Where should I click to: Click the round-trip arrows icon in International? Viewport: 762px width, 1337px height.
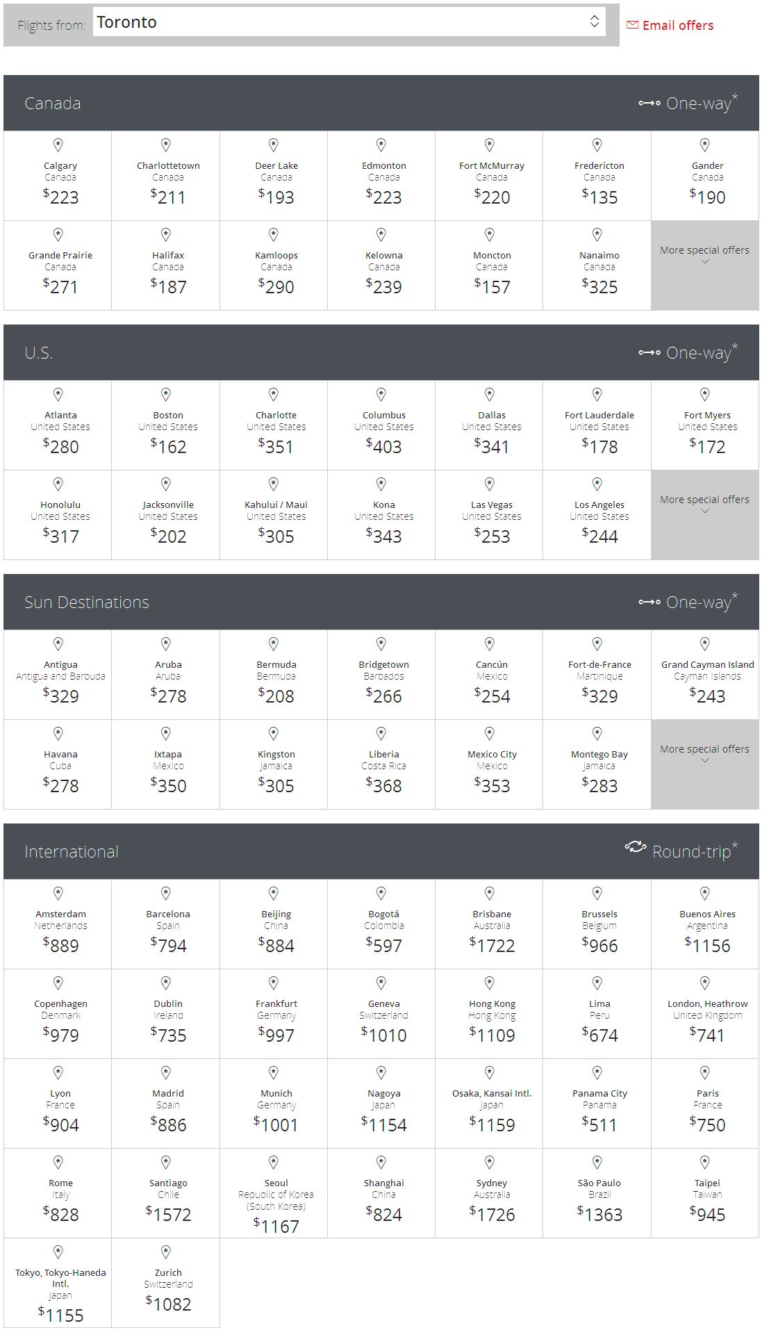[x=635, y=846]
